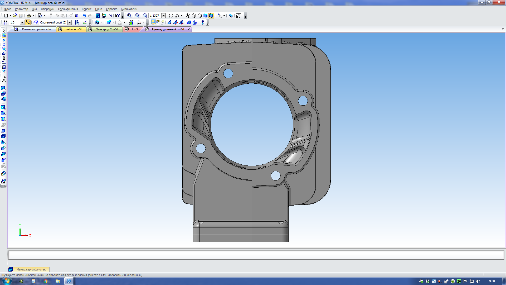Image resolution: width=506 pixels, height=285 pixels.
Task: Open the library manager icon in toolbar
Action: coord(98,16)
